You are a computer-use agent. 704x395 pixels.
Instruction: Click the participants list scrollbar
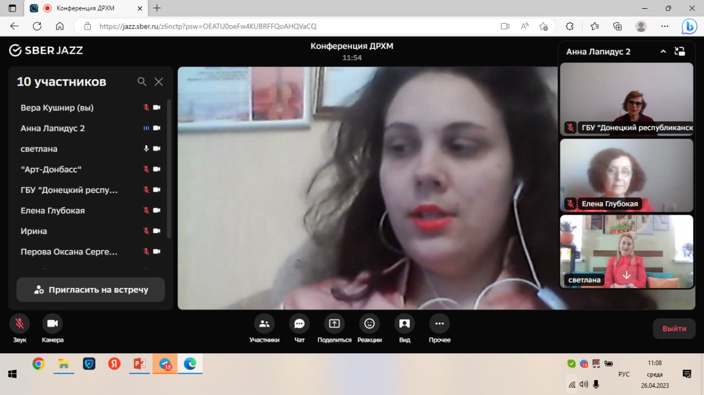click(x=169, y=169)
